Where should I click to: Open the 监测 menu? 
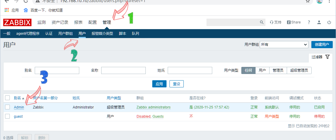[x=41, y=22]
